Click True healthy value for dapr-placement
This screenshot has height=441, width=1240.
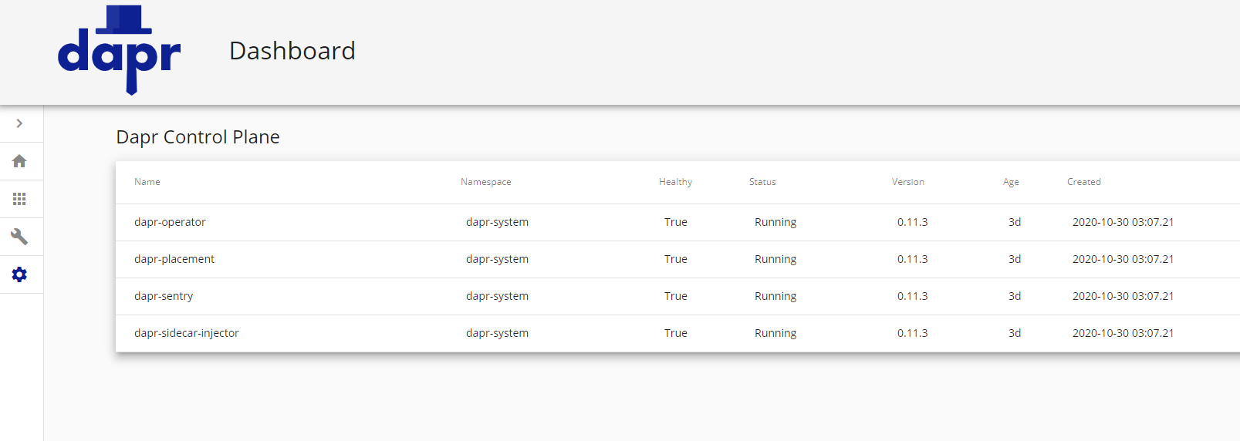coord(676,259)
